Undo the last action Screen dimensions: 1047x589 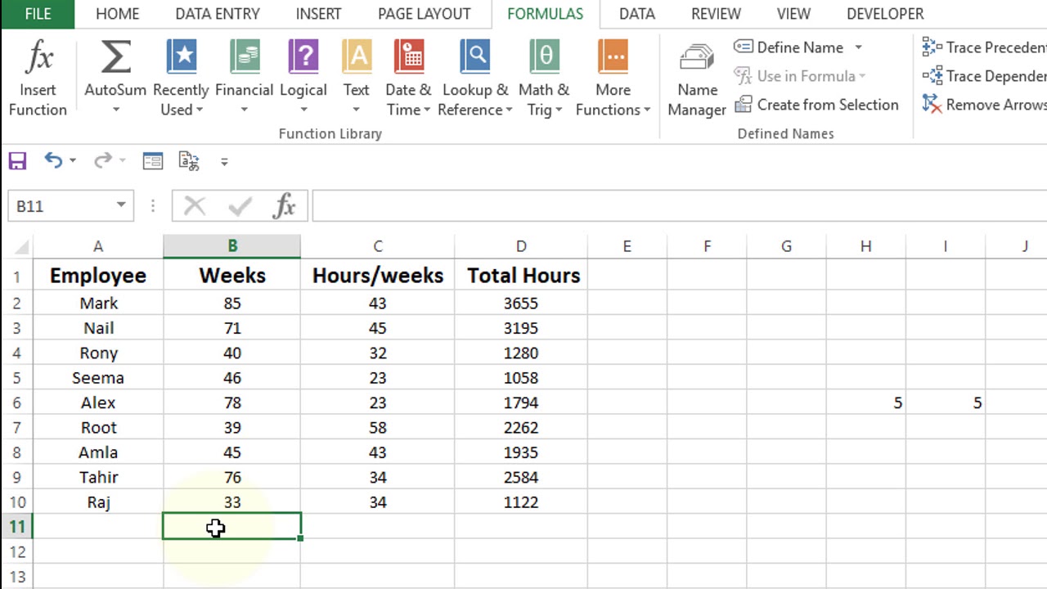tap(52, 161)
